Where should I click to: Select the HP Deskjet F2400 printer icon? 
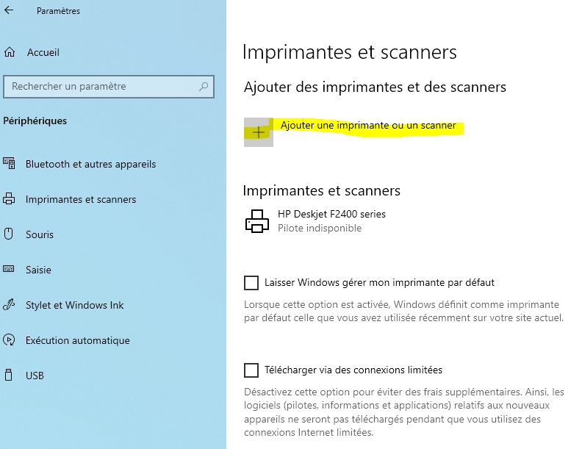[256, 221]
